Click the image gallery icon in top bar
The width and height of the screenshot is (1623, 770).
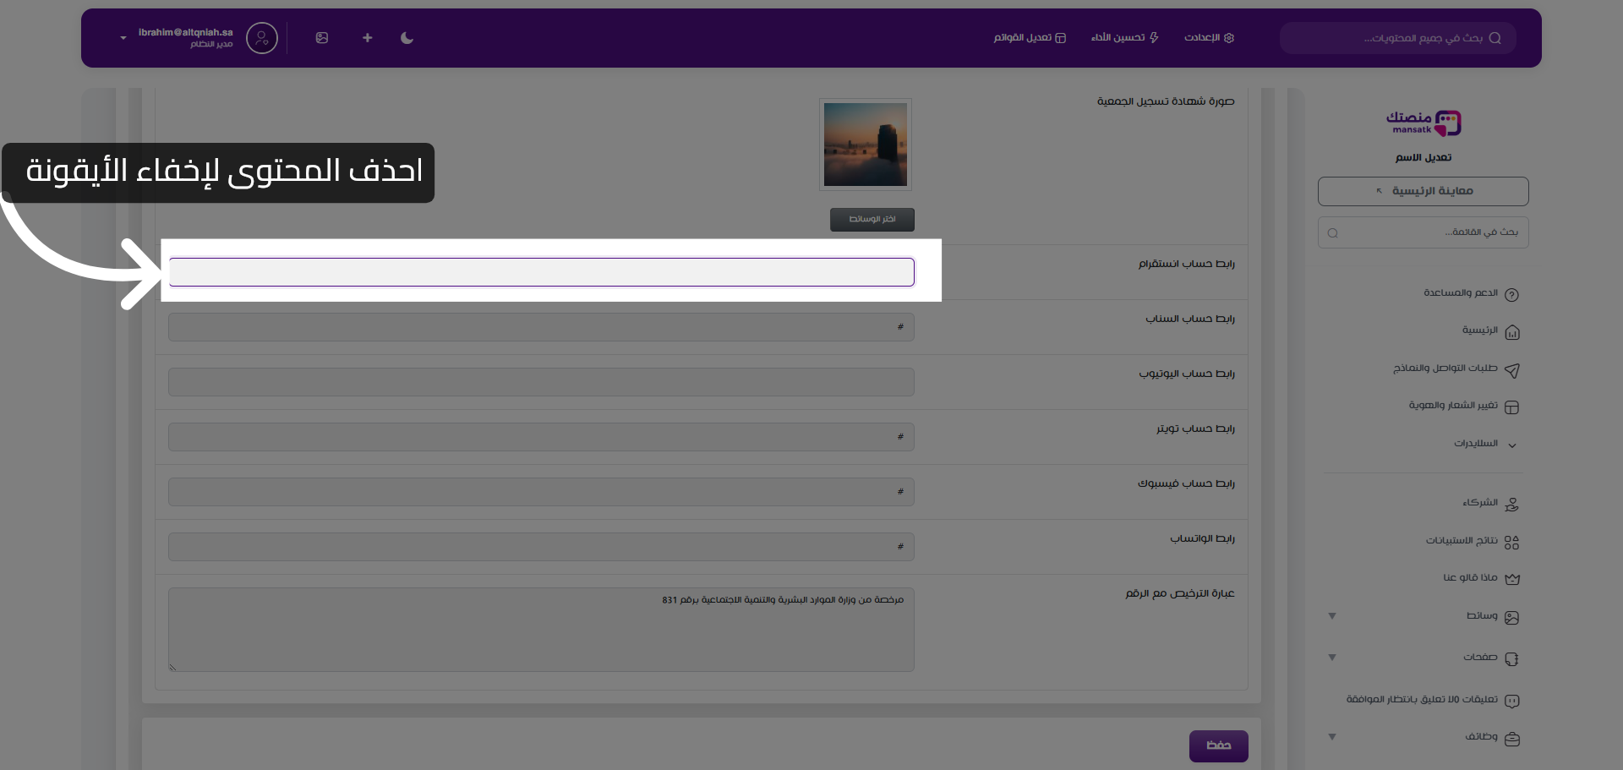322,38
